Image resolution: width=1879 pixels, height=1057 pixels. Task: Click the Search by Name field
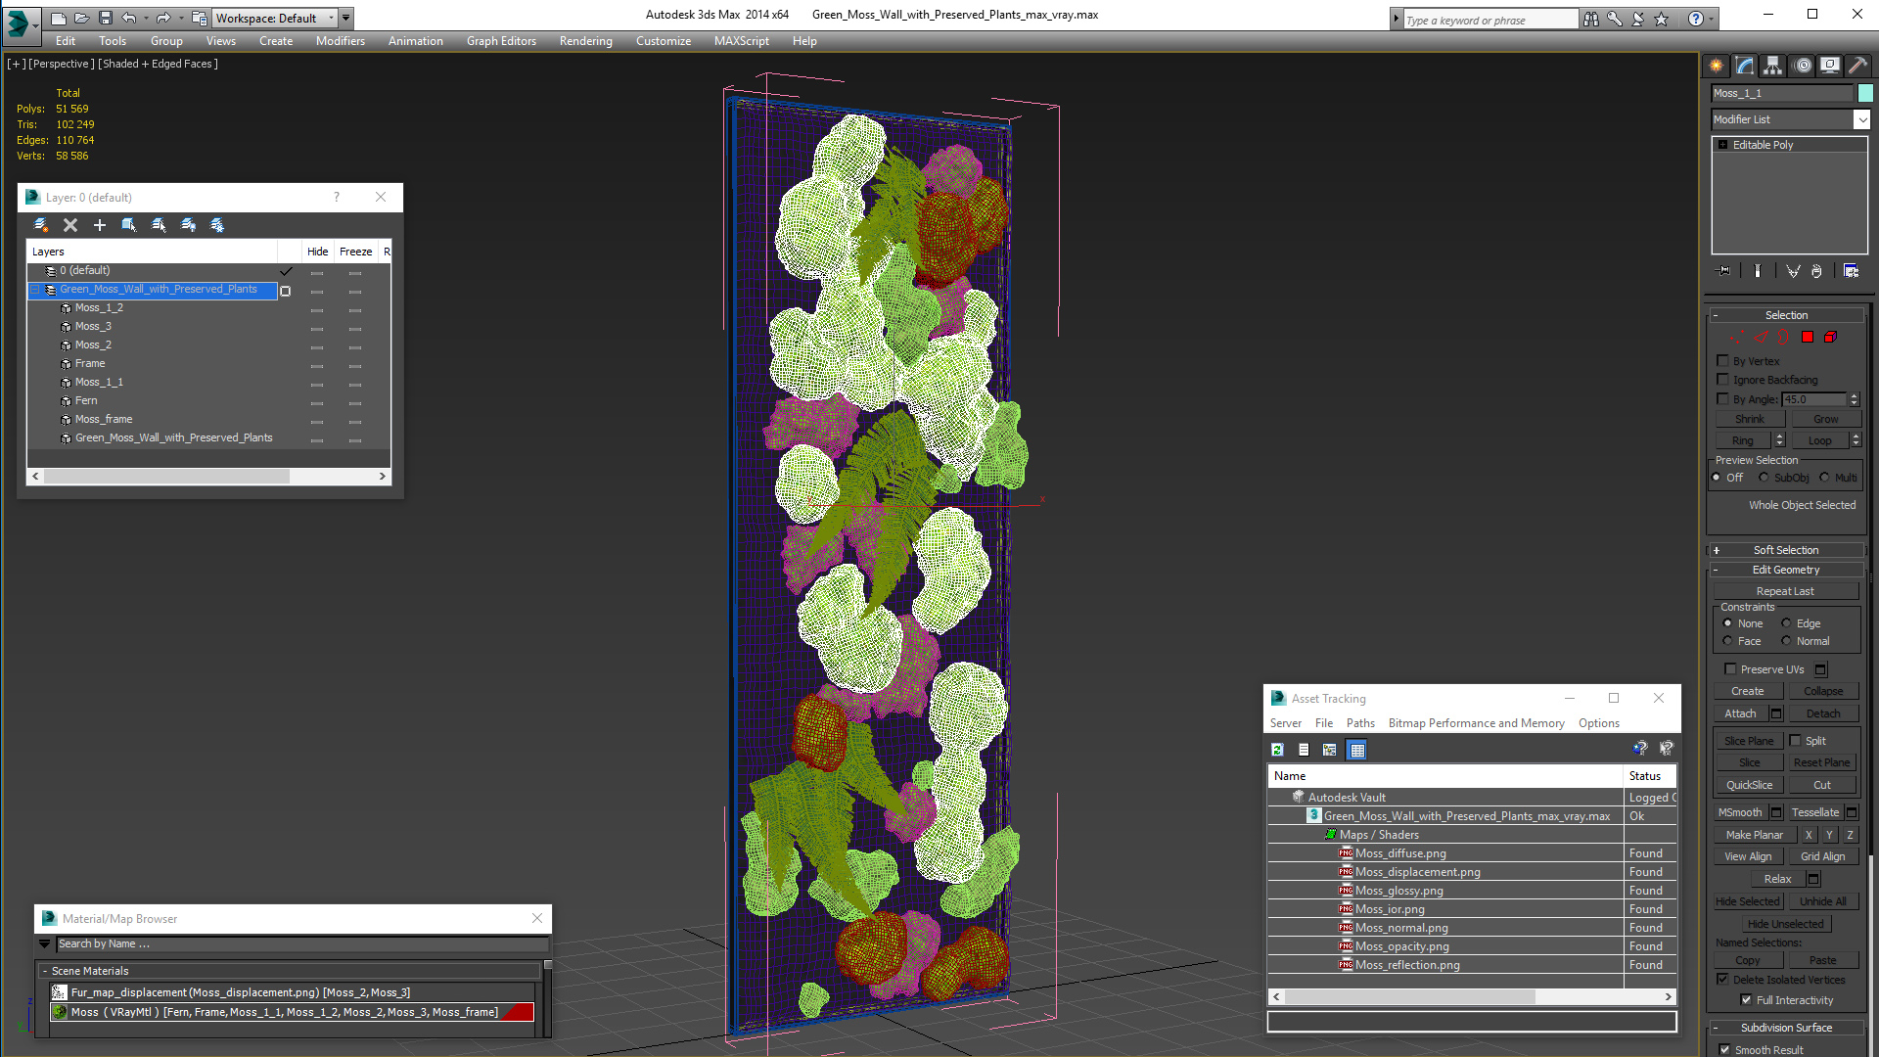tap(294, 944)
